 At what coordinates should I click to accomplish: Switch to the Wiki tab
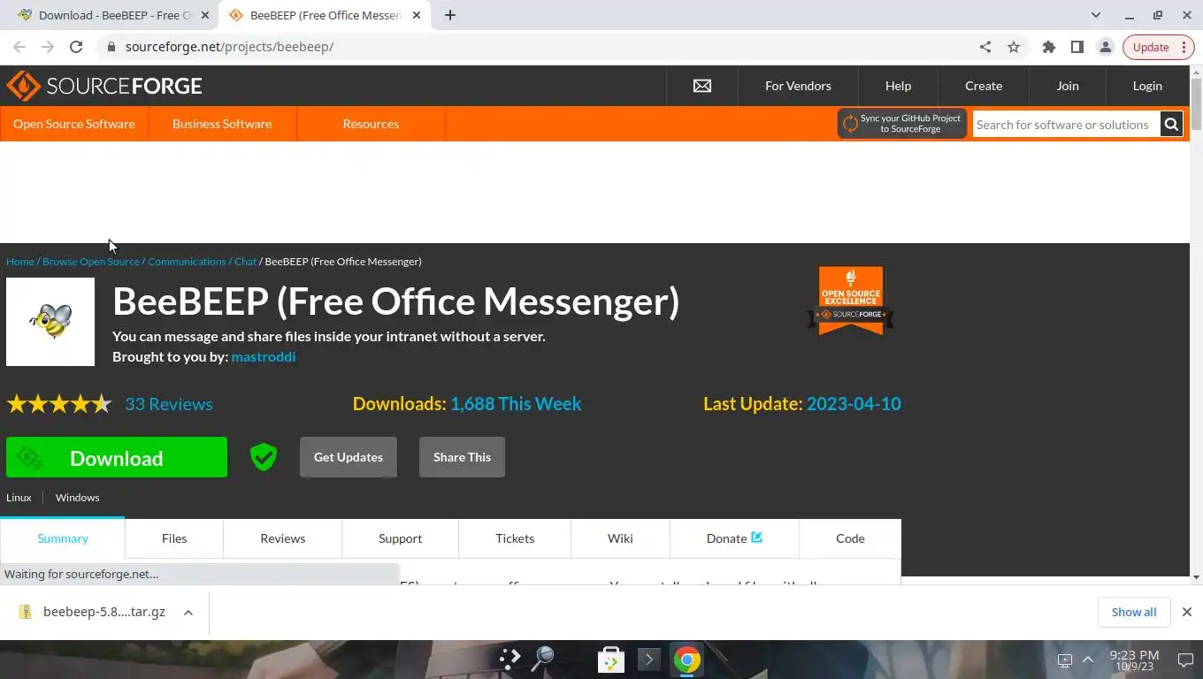[x=620, y=538]
